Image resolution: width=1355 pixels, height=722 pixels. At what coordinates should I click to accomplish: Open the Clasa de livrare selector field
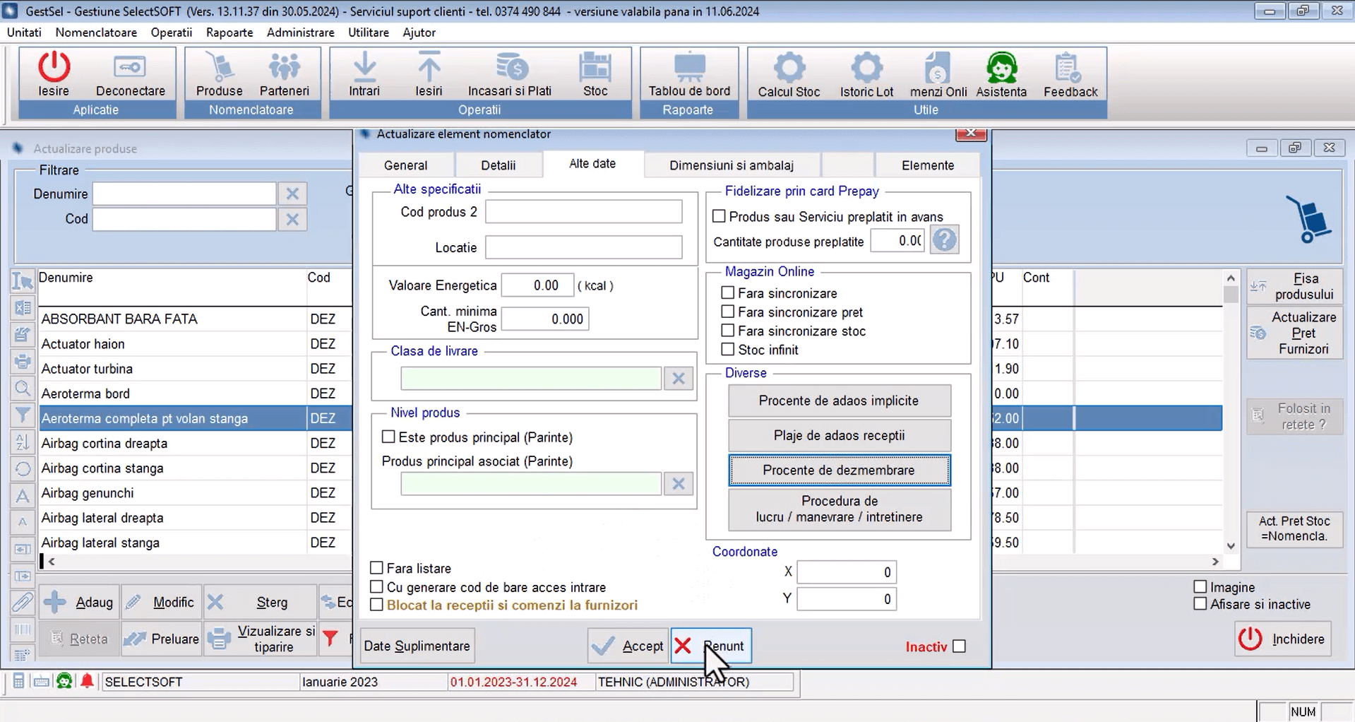tap(530, 379)
